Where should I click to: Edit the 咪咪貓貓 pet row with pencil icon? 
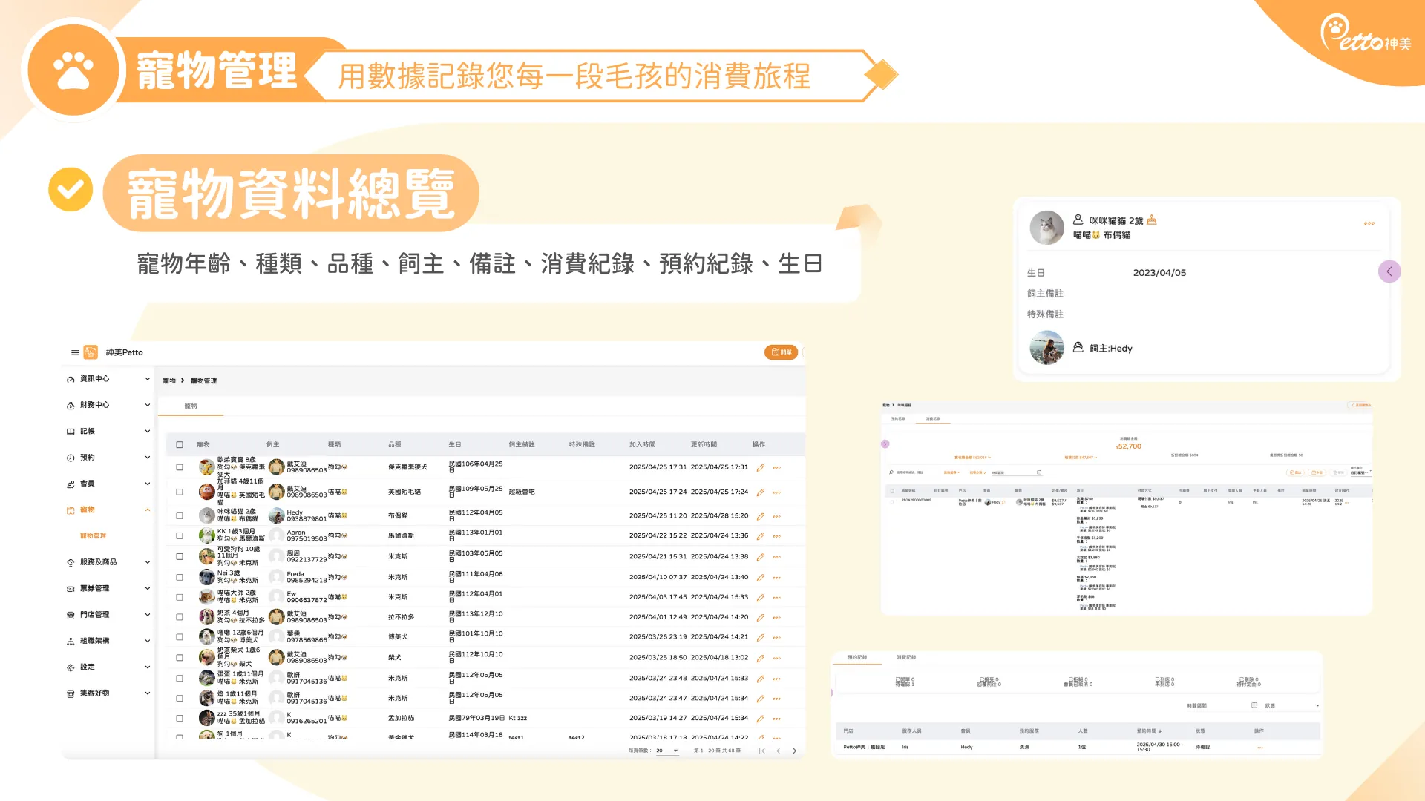(x=760, y=516)
